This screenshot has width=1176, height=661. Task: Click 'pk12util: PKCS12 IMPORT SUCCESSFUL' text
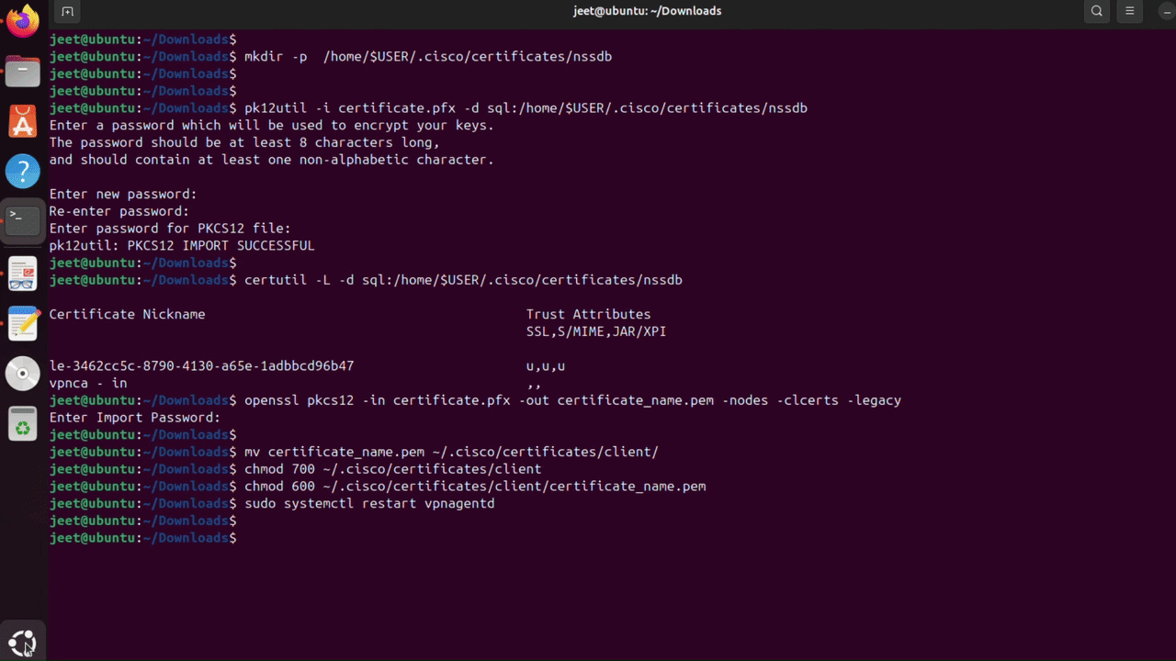(182, 246)
